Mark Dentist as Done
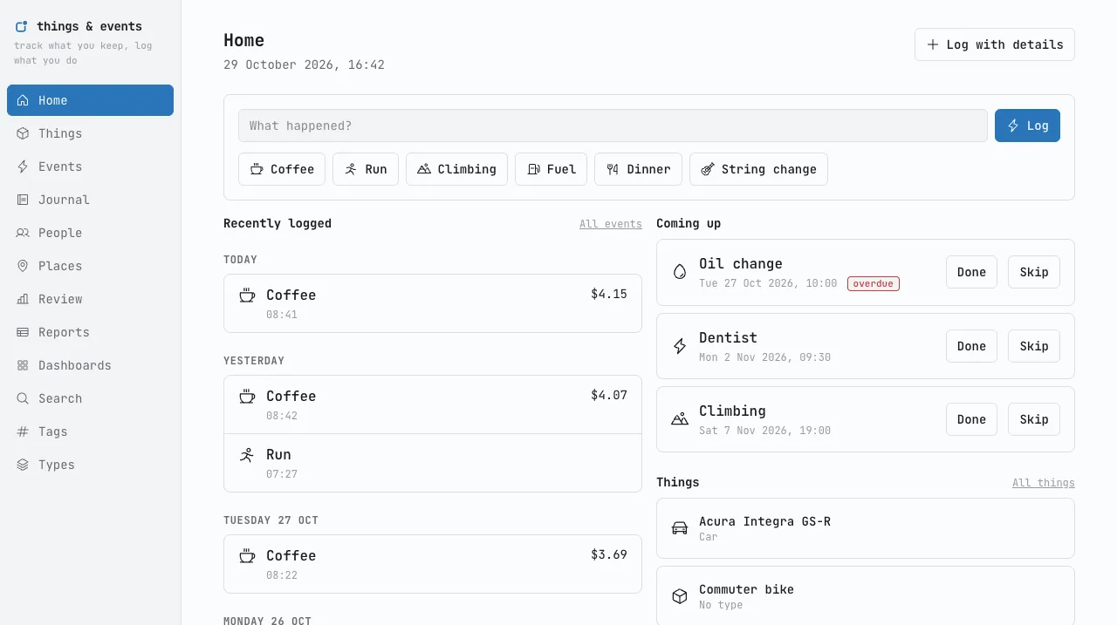The image size is (1117, 625). (971, 346)
